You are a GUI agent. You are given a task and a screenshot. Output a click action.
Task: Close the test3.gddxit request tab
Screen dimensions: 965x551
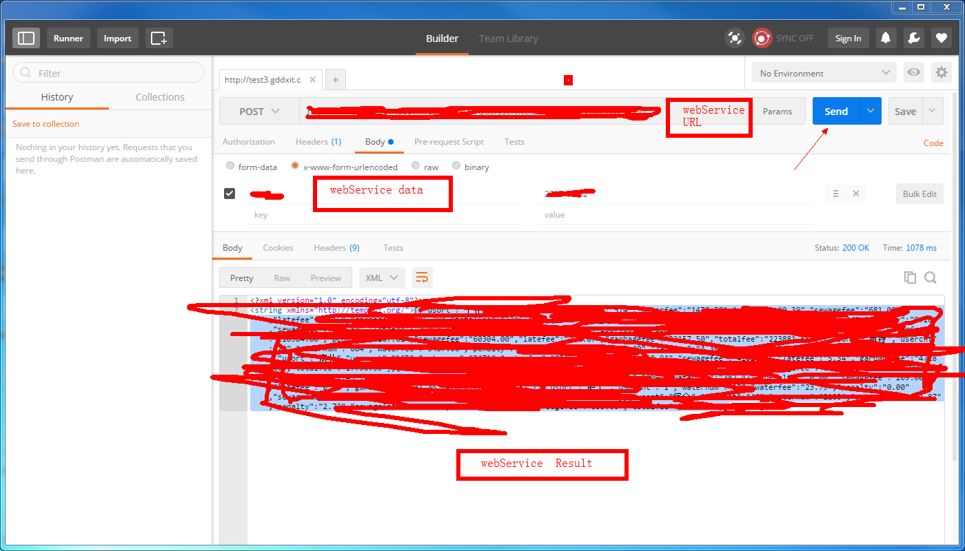(312, 80)
